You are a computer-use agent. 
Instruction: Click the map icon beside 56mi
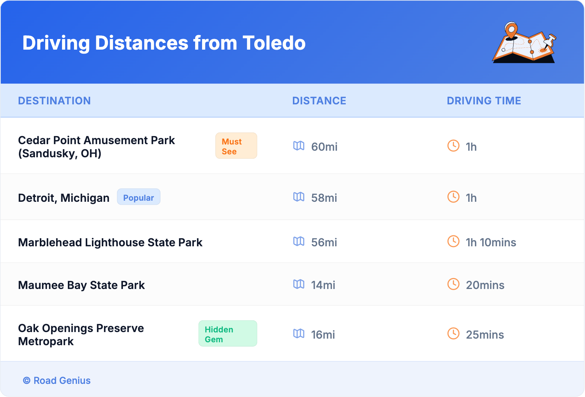click(x=299, y=242)
